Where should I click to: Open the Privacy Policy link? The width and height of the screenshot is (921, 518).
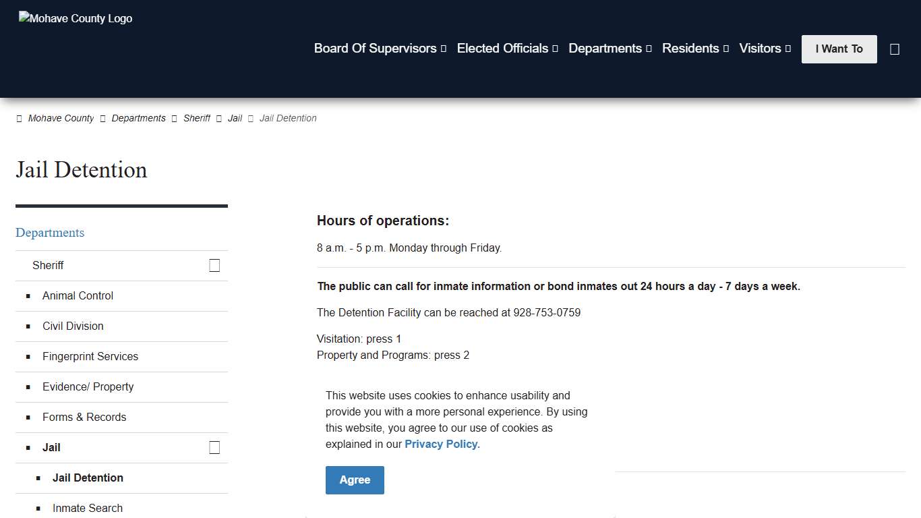tap(442, 444)
